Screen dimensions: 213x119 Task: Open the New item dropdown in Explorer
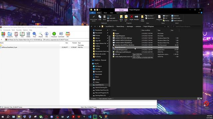click(x=149, y=16)
